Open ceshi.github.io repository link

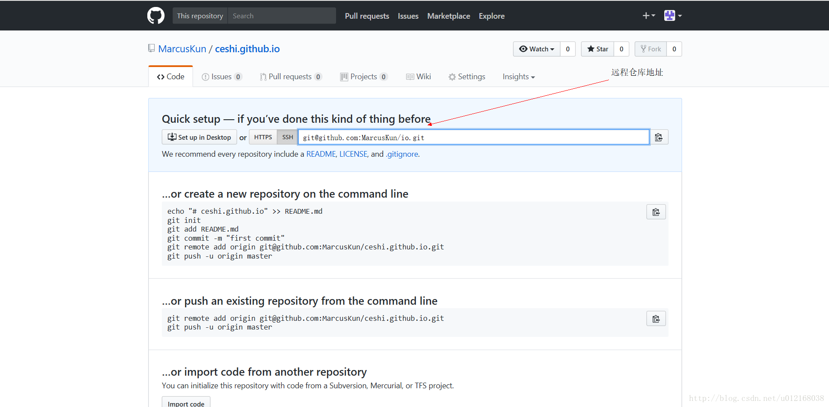[247, 49]
